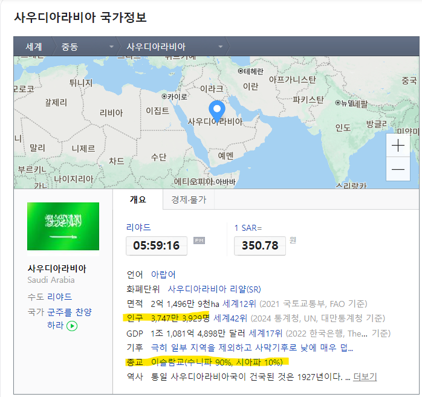
Task: Open 사우디아라비아 리얄(SR) currency link
Action: pos(214,289)
